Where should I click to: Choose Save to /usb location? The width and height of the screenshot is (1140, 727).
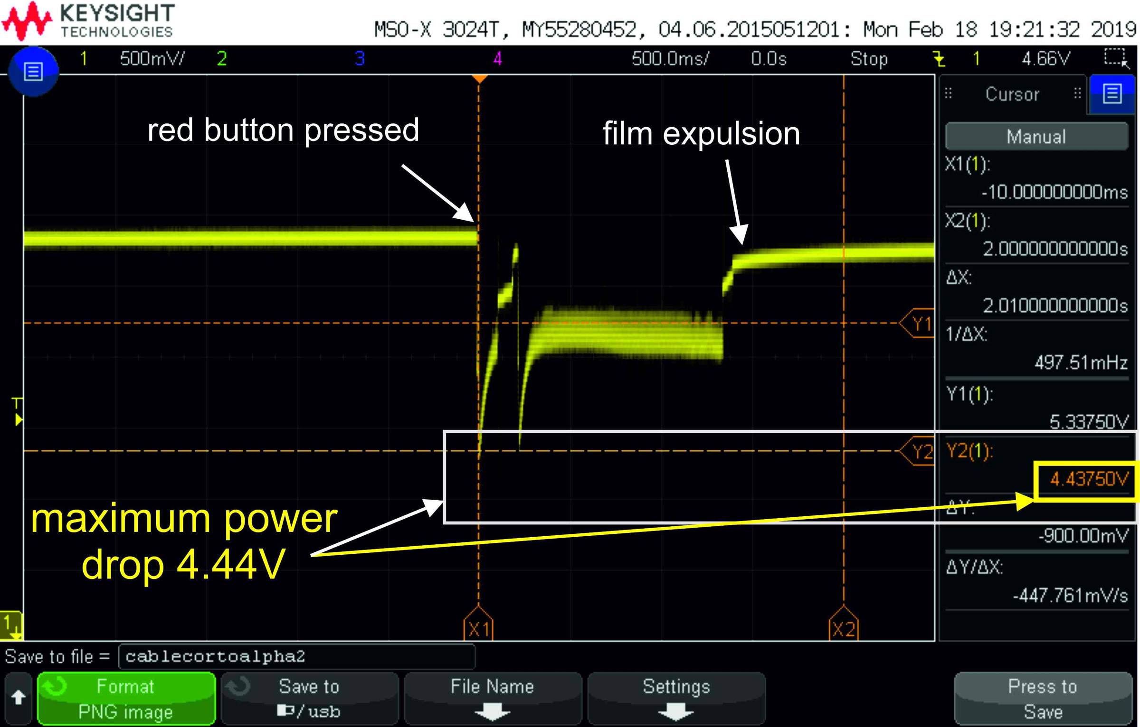[x=309, y=698]
